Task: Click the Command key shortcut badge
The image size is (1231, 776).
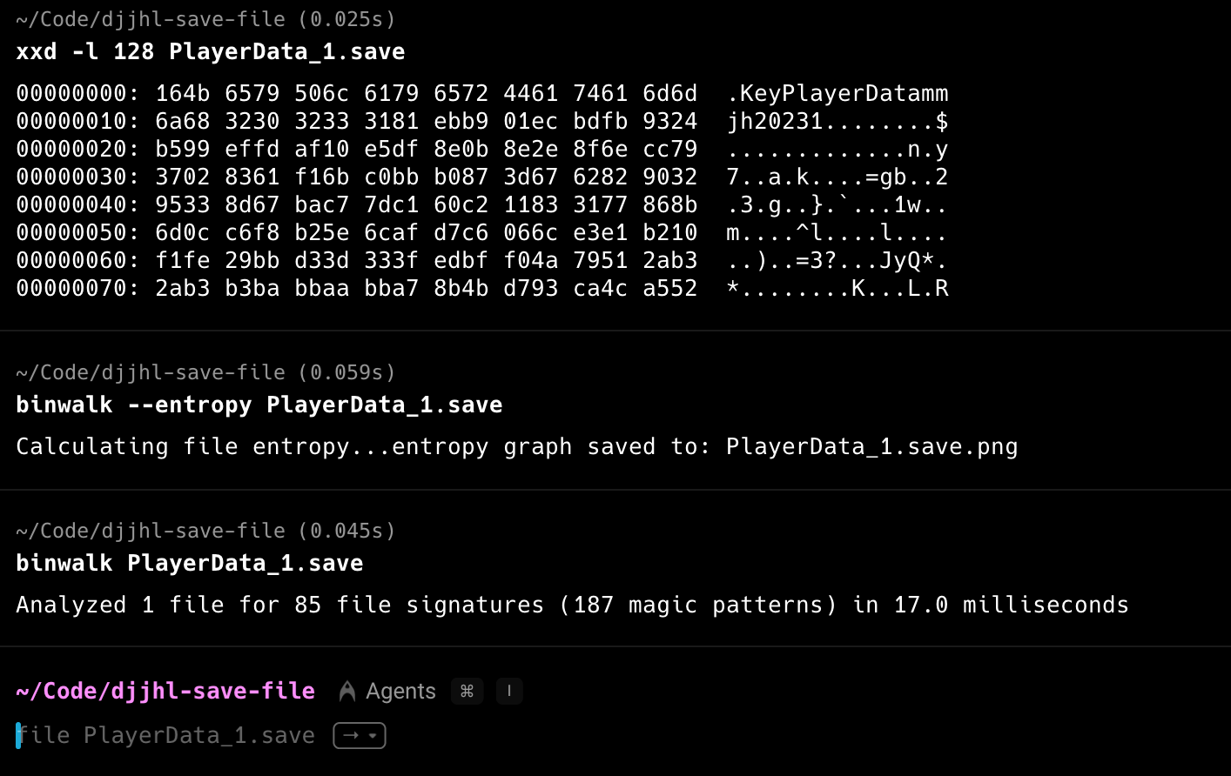Action: click(x=467, y=691)
